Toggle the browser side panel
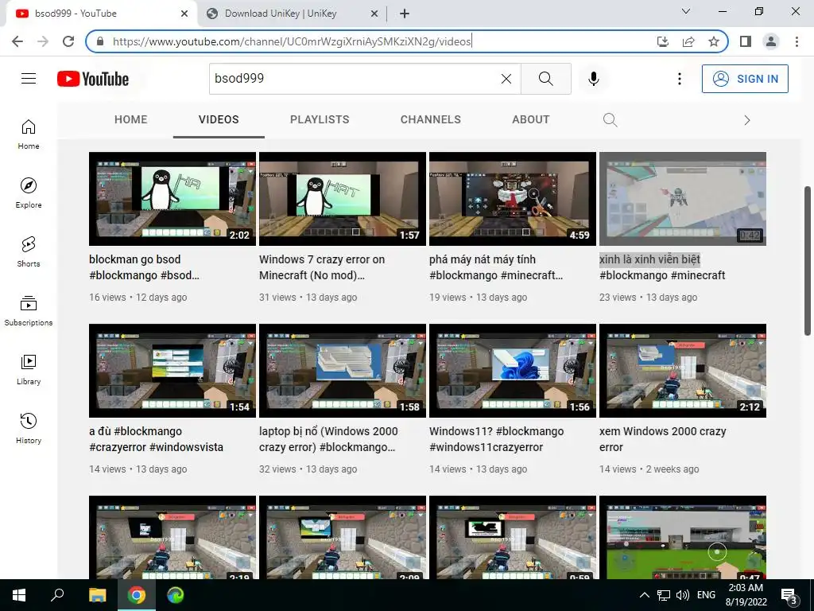 (746, 41)
